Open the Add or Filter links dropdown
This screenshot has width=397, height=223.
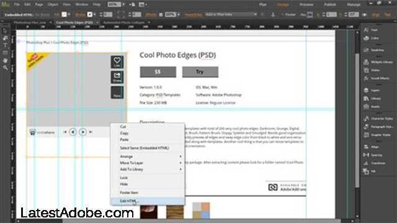click(231, 15)
